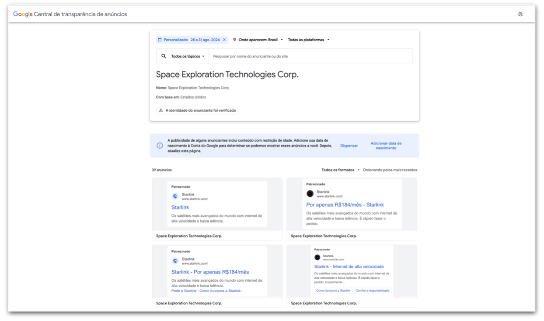Click 'Ordenando pelos mais recentes' sort option
Image resolution: width=544 pixels, height=321 pixels.
coord(390,170)
